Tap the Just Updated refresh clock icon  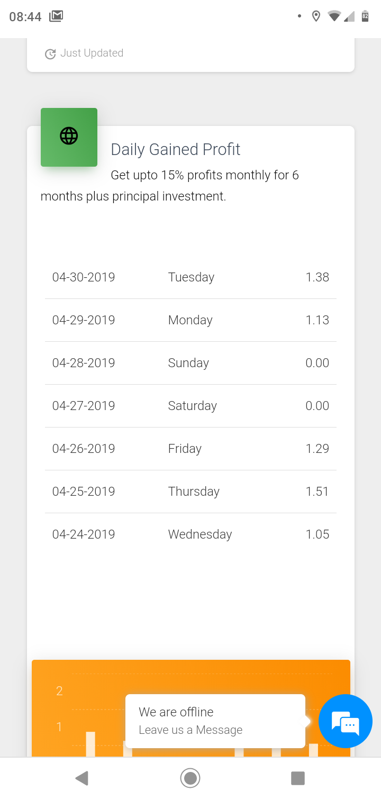click(50, 53)
